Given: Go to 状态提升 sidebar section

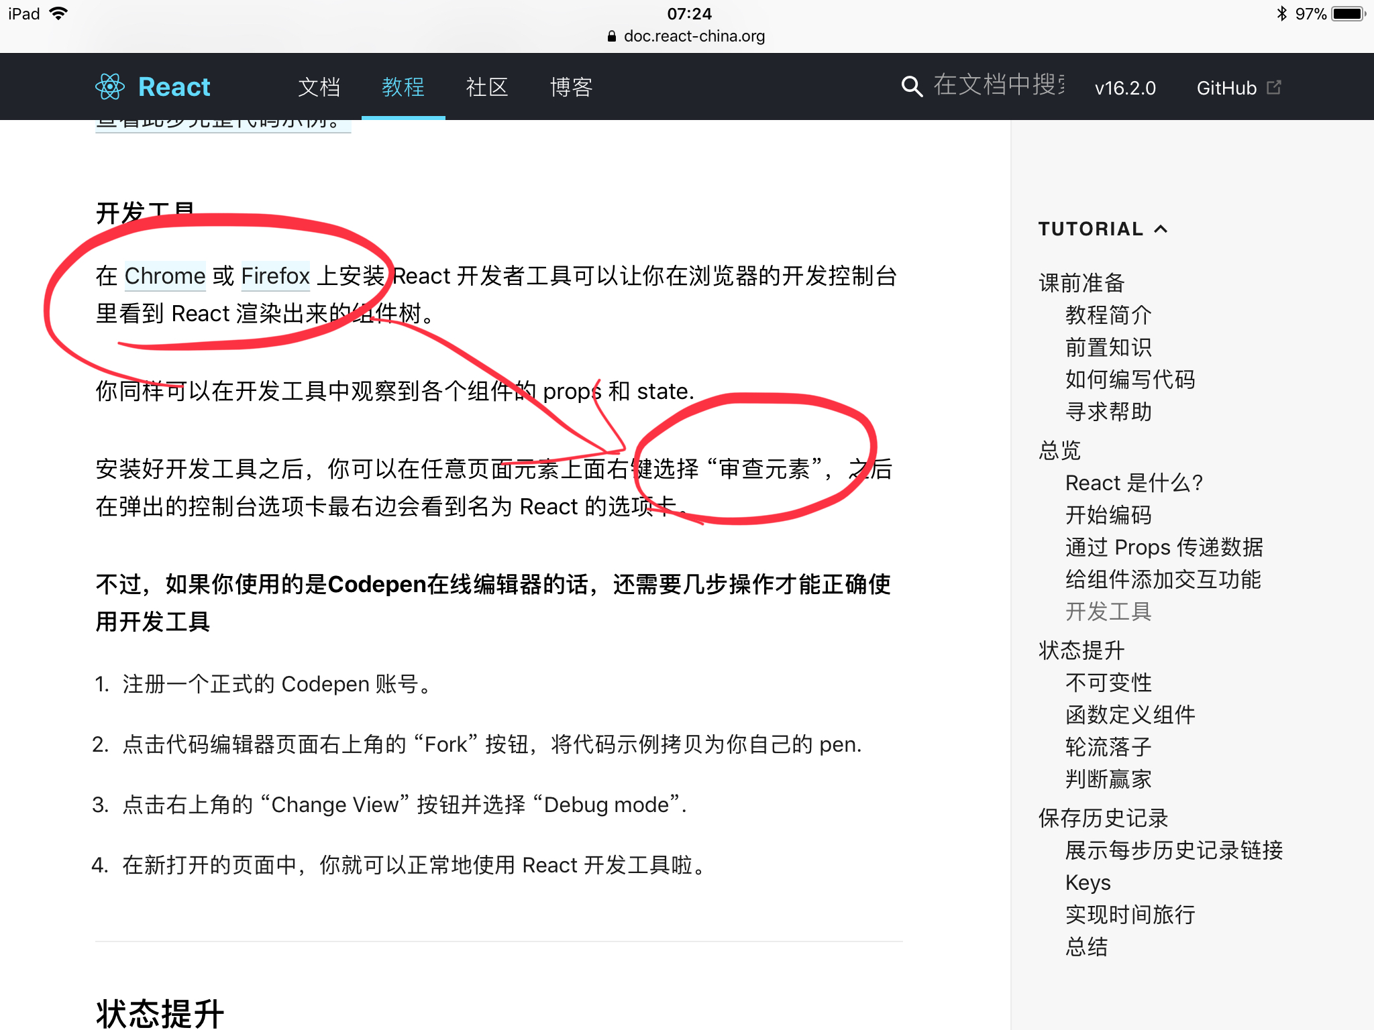Looking at the screenshot, I should tap(1081, 650).
